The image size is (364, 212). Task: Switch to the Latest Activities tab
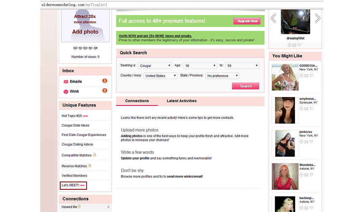click(x=182, y=101)
